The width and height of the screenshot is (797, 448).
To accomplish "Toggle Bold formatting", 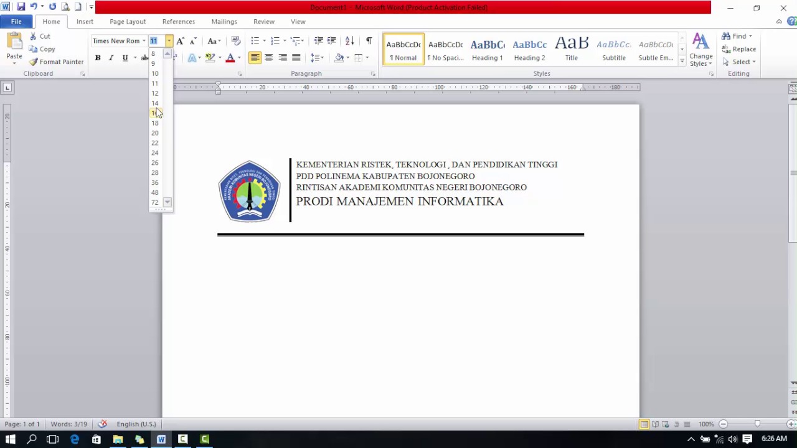I will (x=98, y=58).
